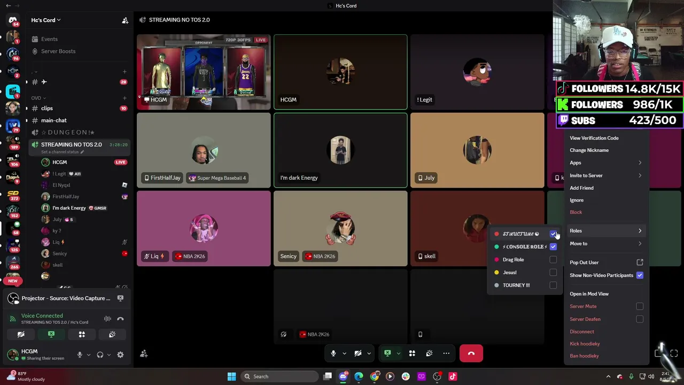This screenshot has height=385, width=684.
Task: Choose Ignore from the context menu
Action: (x=577, y=200)
